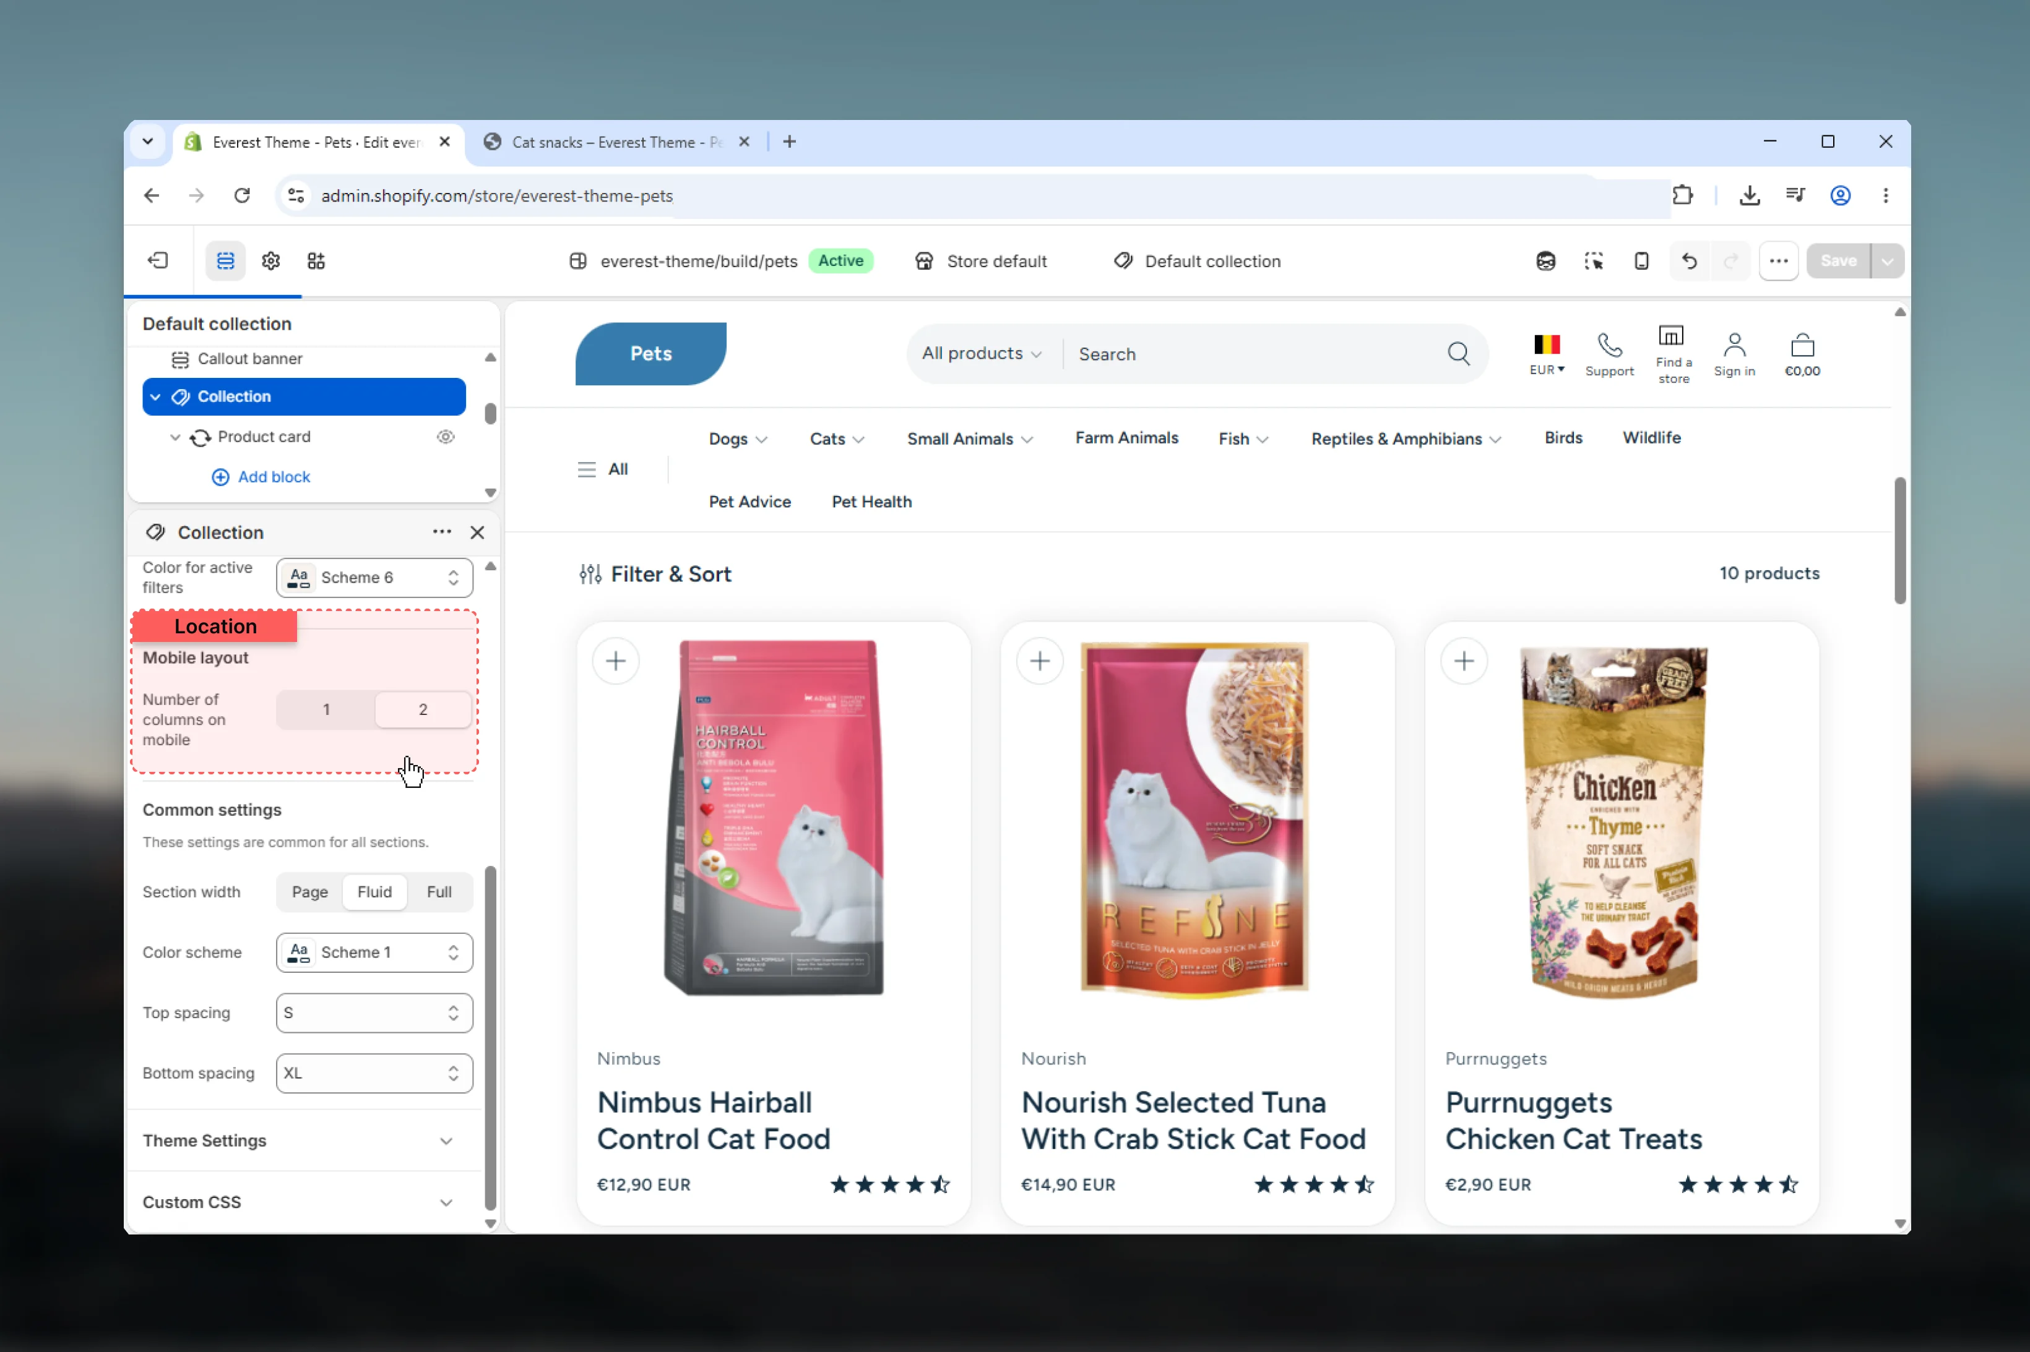
Task: Open the Default collection template selector
Action: click(x=1198, y=261)
